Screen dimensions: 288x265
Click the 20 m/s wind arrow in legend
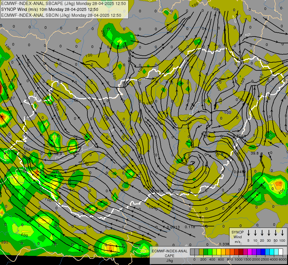click(262, 233)
